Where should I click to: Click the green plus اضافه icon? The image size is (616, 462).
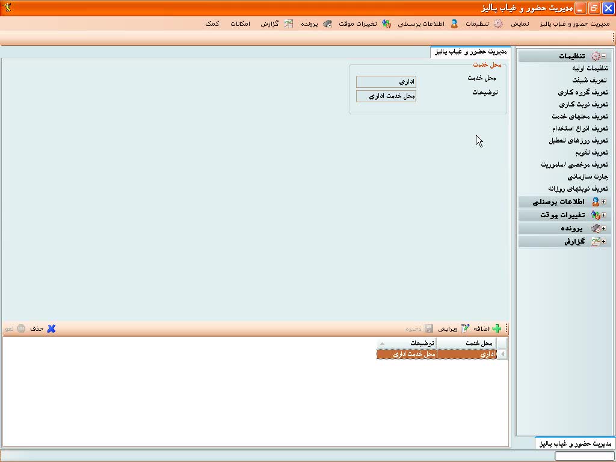[496, 328]
